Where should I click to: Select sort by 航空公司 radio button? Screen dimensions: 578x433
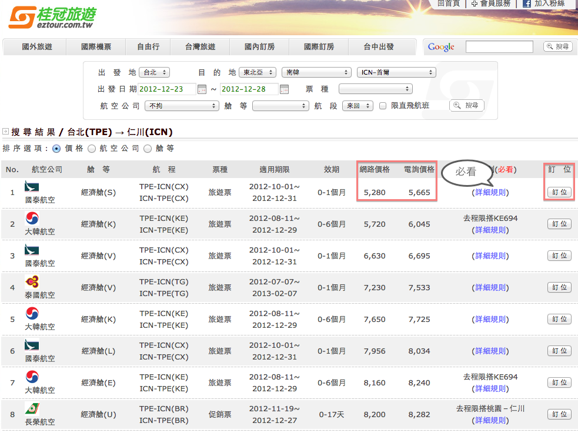(92, 149)
